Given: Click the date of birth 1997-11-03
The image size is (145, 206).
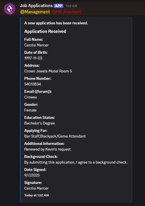Looking at the screenshot, I should (33, 58).
